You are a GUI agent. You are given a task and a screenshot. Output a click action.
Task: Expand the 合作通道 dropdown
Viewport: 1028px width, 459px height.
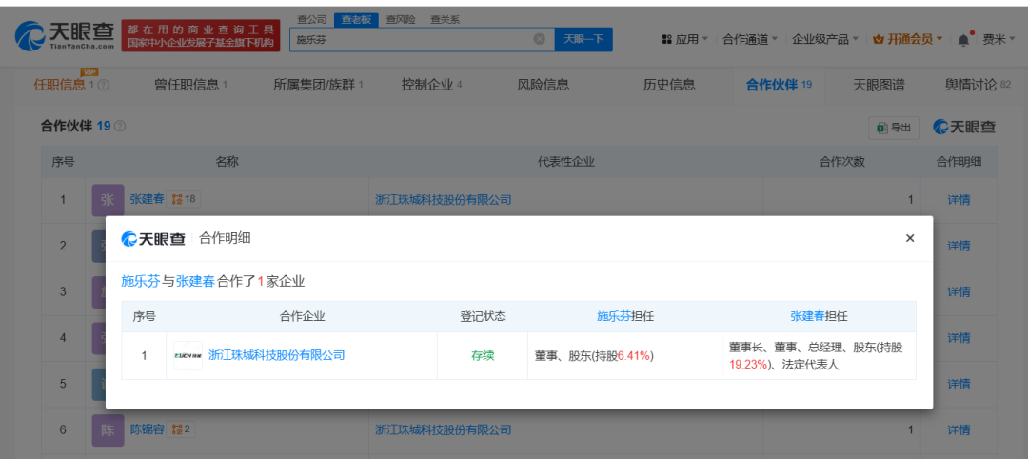tap(749, 39)
